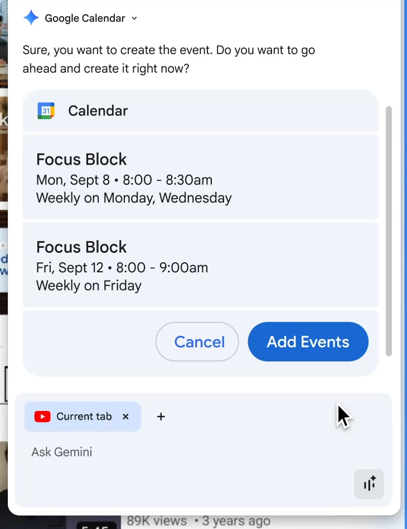This screenshot has width=407, height=529.
Task: Select the Monday Focus Block event card
Action: [201, 177]
